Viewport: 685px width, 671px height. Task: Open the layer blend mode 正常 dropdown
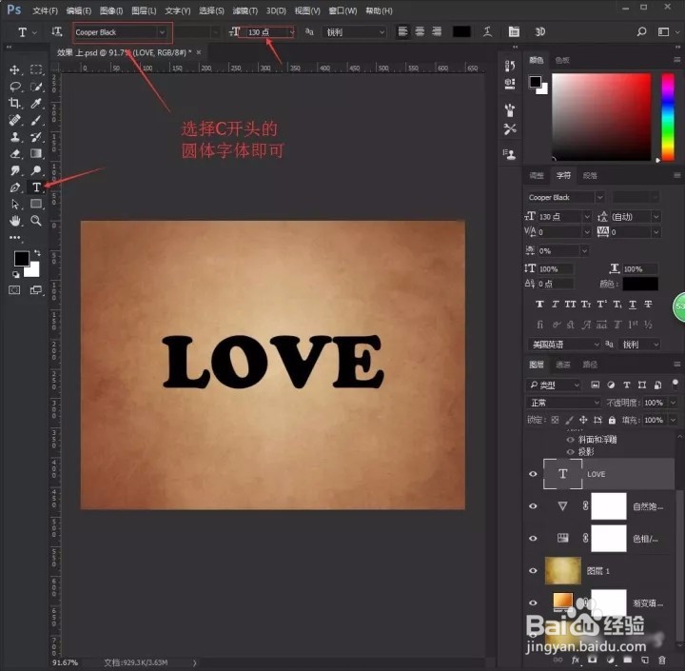point(563,403)
